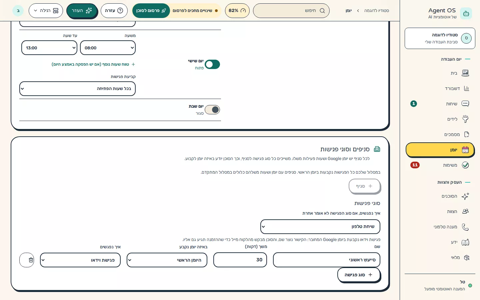The image size is (480, 300).
Task: Open הצוות people icon
Action: pos(465,211)
